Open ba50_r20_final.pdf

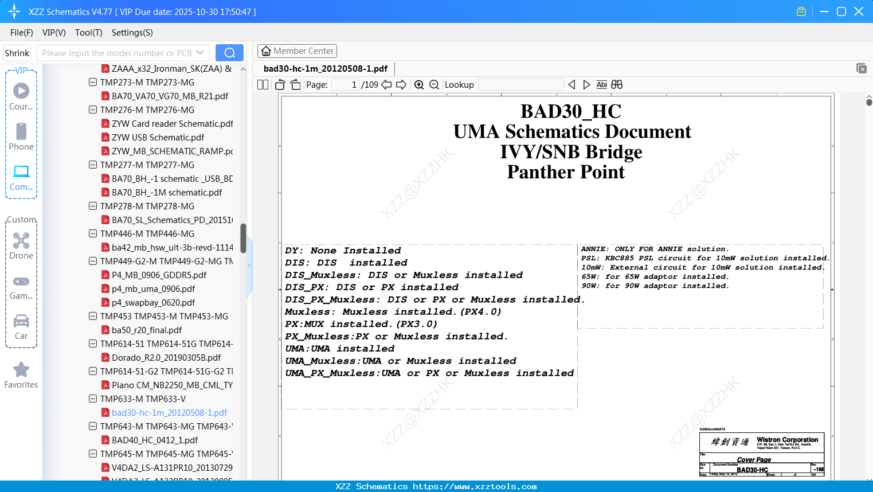pyautogui.click(x=147, y=330)
